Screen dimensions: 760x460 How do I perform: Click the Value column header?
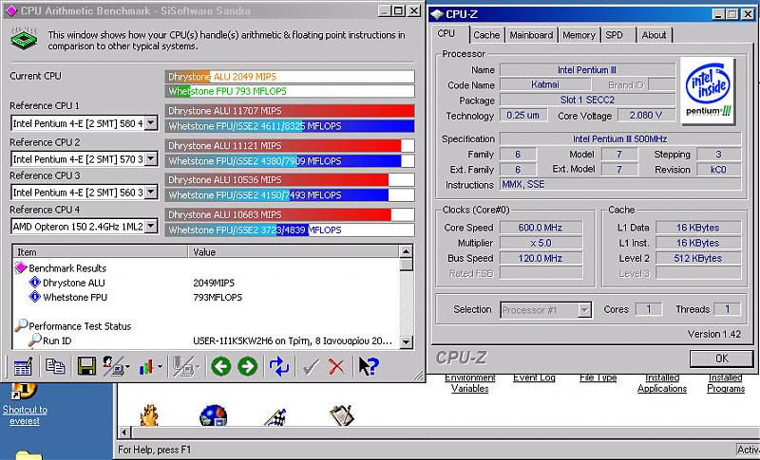pyautogui.click(x=294, y=251)
